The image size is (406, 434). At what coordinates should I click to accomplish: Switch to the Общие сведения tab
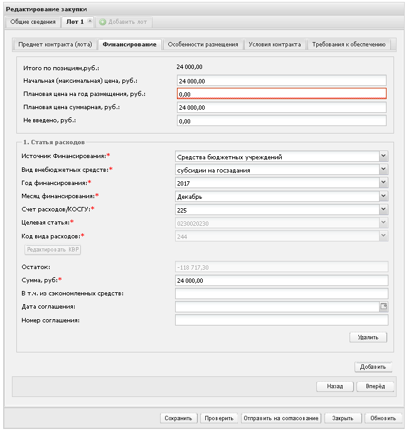pos(33,22)
